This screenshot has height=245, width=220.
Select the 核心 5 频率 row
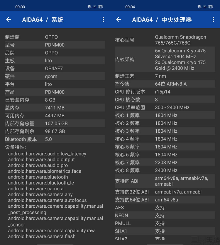click(165, 147)
